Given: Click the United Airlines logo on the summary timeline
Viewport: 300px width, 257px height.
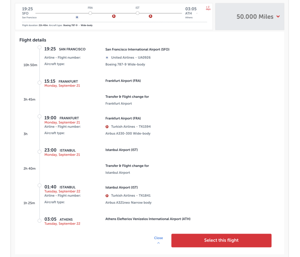Looking at the screenshot, I should [x=77, y=17].
